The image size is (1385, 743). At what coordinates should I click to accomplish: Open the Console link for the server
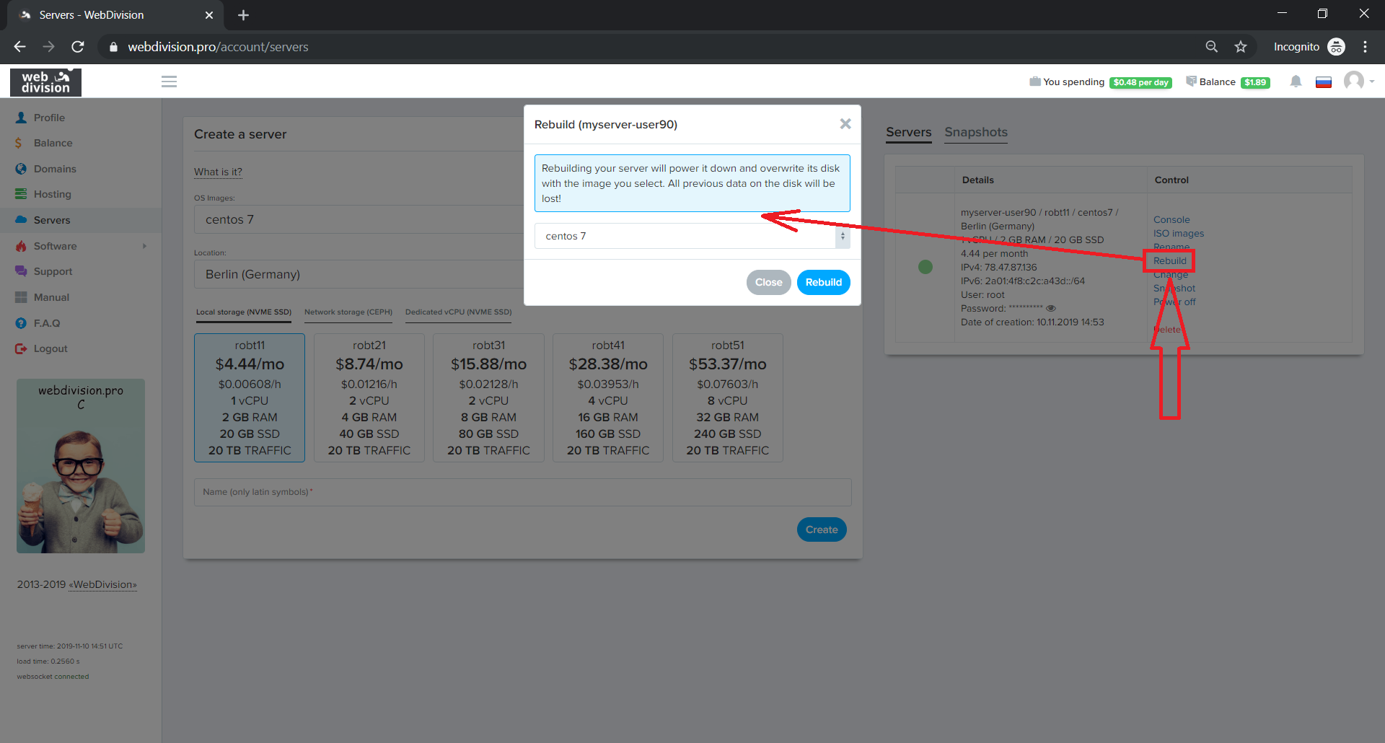(x=1171, y=220)
